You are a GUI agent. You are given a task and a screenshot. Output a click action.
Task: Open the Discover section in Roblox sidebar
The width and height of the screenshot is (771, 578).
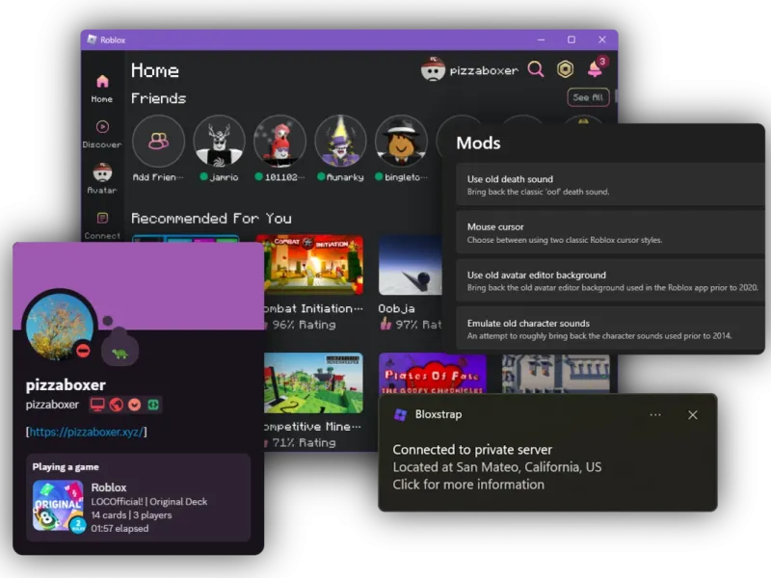102,134
